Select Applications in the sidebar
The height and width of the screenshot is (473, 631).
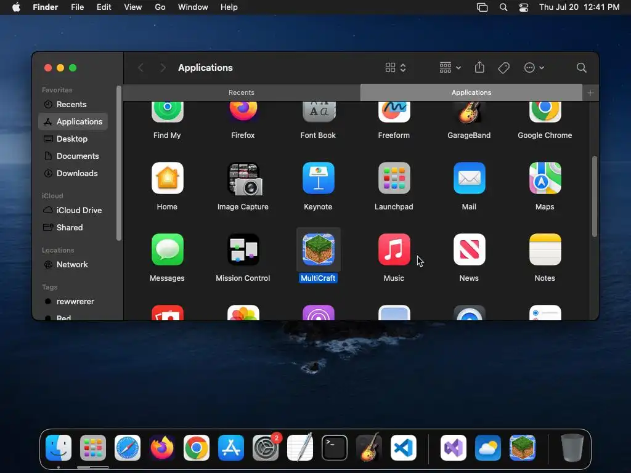73,121
